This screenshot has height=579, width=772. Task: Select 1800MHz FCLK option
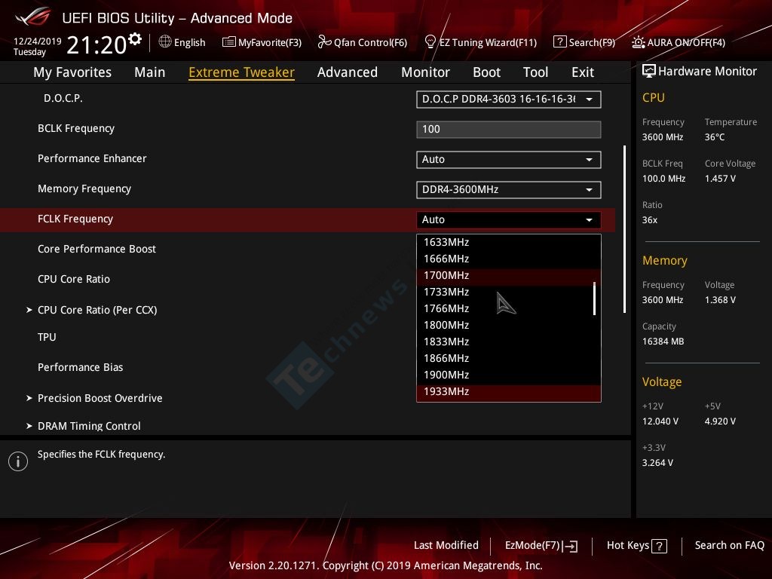pyautogui.click(x=506, y=325)
